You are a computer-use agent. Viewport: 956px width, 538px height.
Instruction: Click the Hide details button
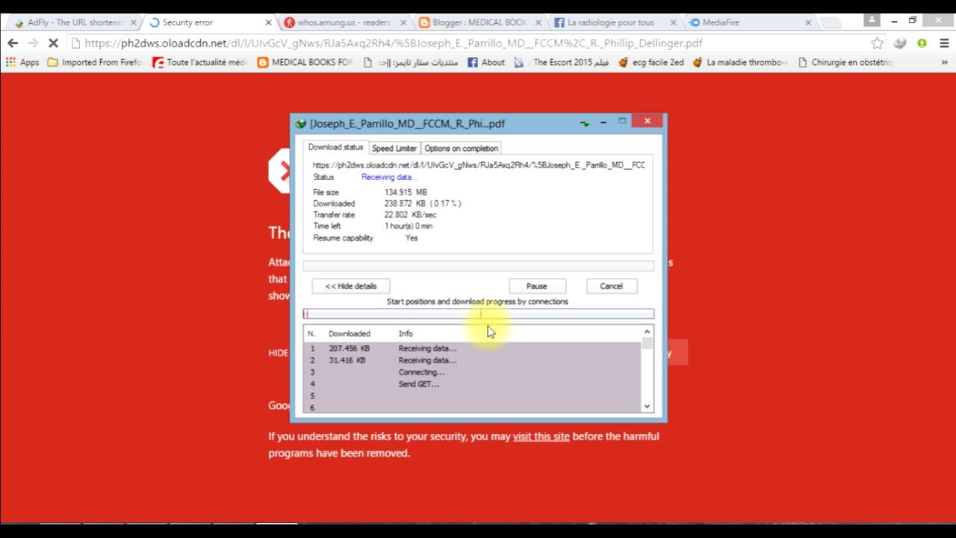coord(351,286)
